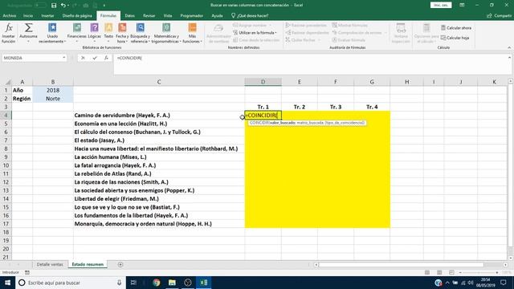
Task: Save the workbook using the save icon
Action: 54,6
